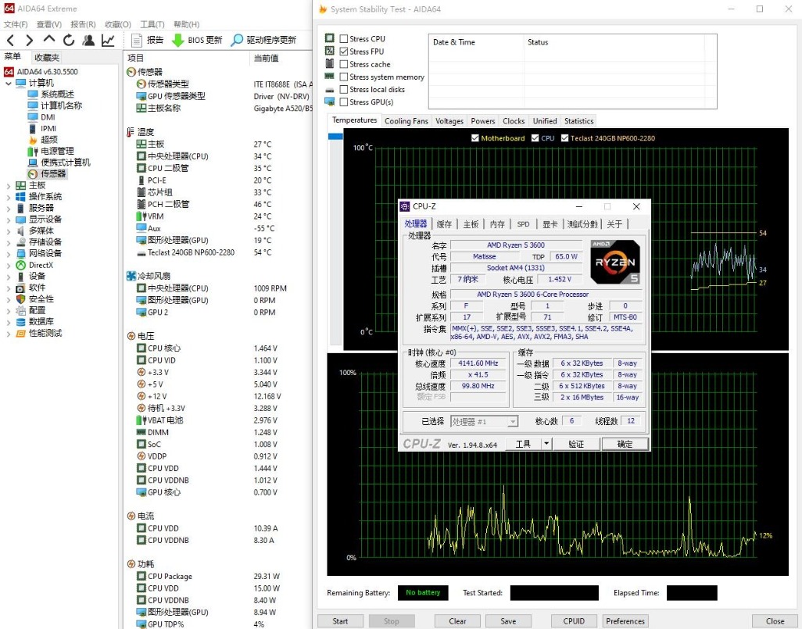Click the refresh icon in AIDA64 toolbar
The width and height of the screenshot is (802, 629).
pos(69,40)
